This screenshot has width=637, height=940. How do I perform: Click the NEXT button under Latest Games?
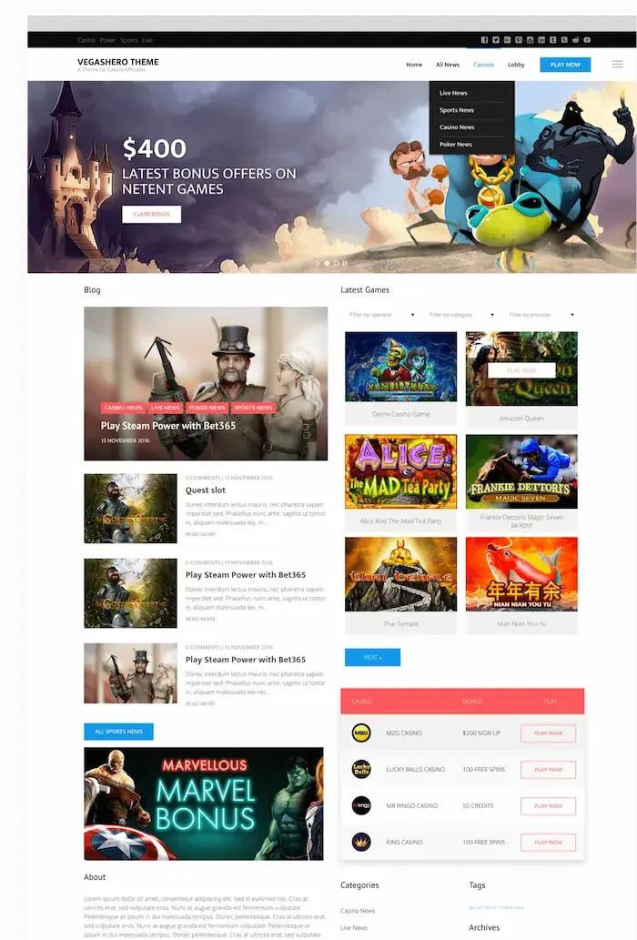point(372,657)
